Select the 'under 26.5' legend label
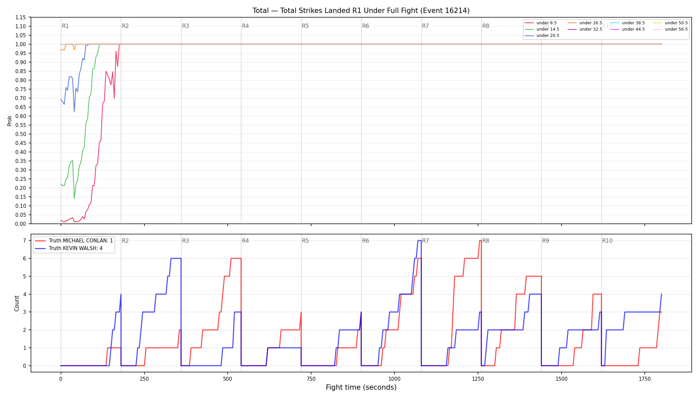The width and height of the screenshot is (699, 399). 591,23
